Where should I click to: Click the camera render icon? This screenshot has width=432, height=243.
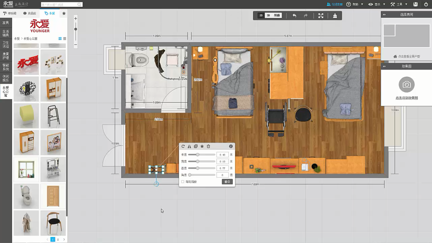(406, 85)
